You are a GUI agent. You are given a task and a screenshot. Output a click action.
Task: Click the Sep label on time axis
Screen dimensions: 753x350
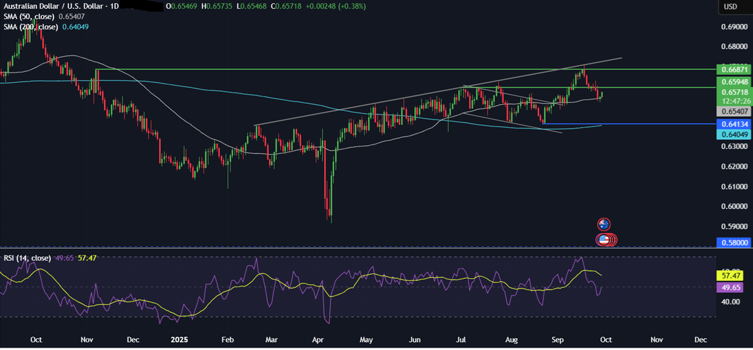point(558,340)
